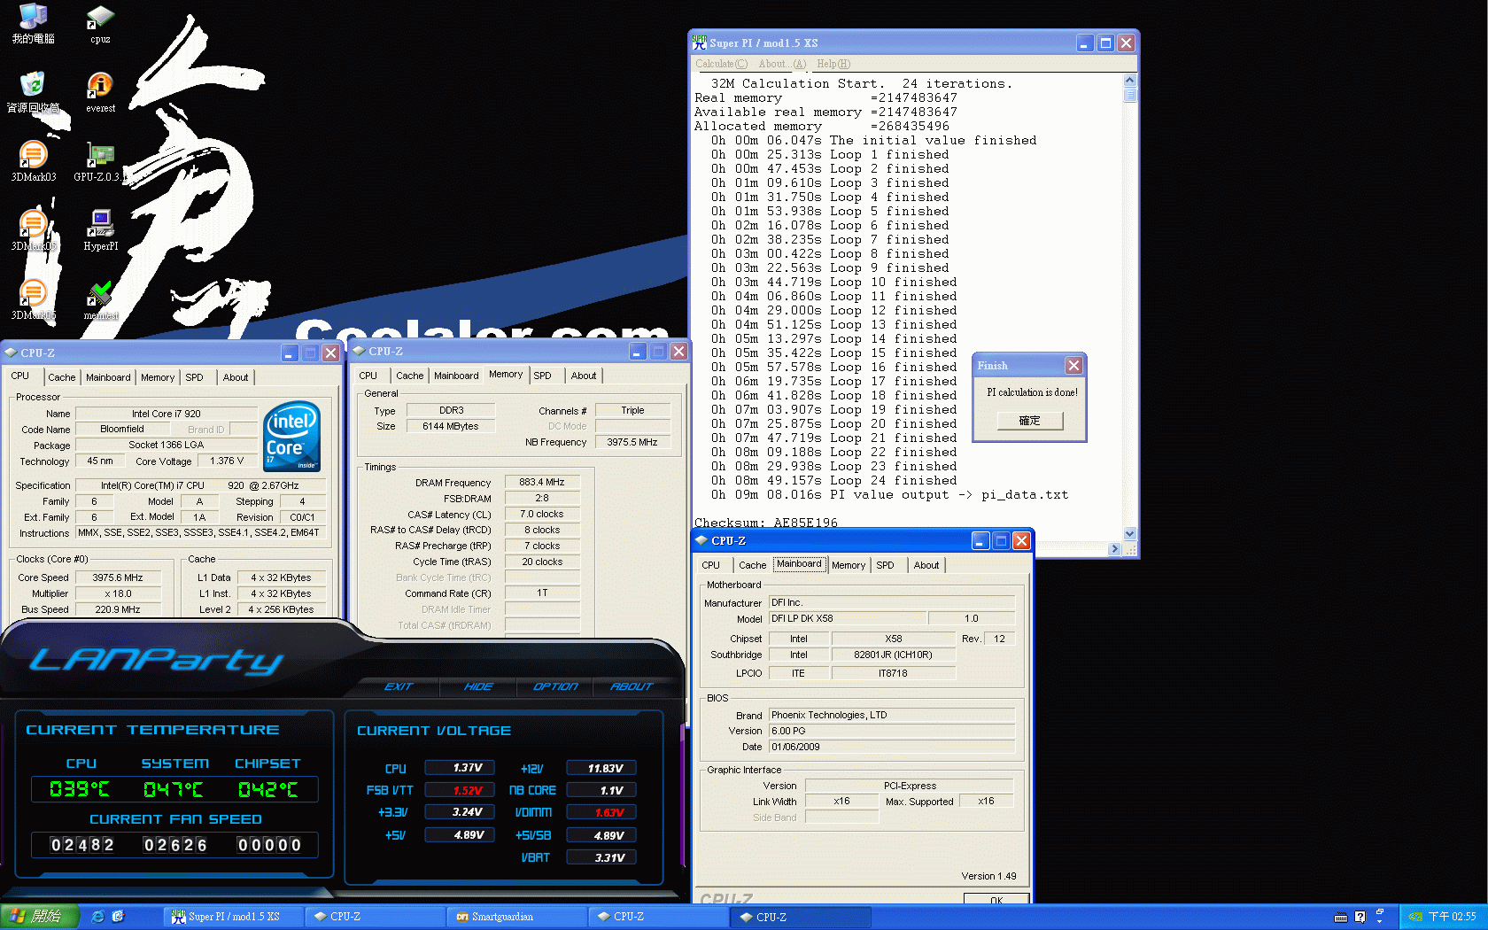Click HIDE on the LANParty panel

click(478, 686)
